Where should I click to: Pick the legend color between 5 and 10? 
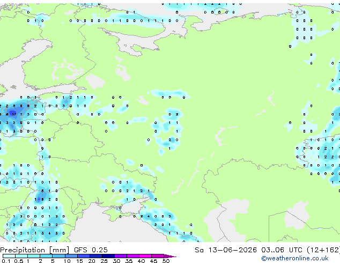click(x=58, y=256)
